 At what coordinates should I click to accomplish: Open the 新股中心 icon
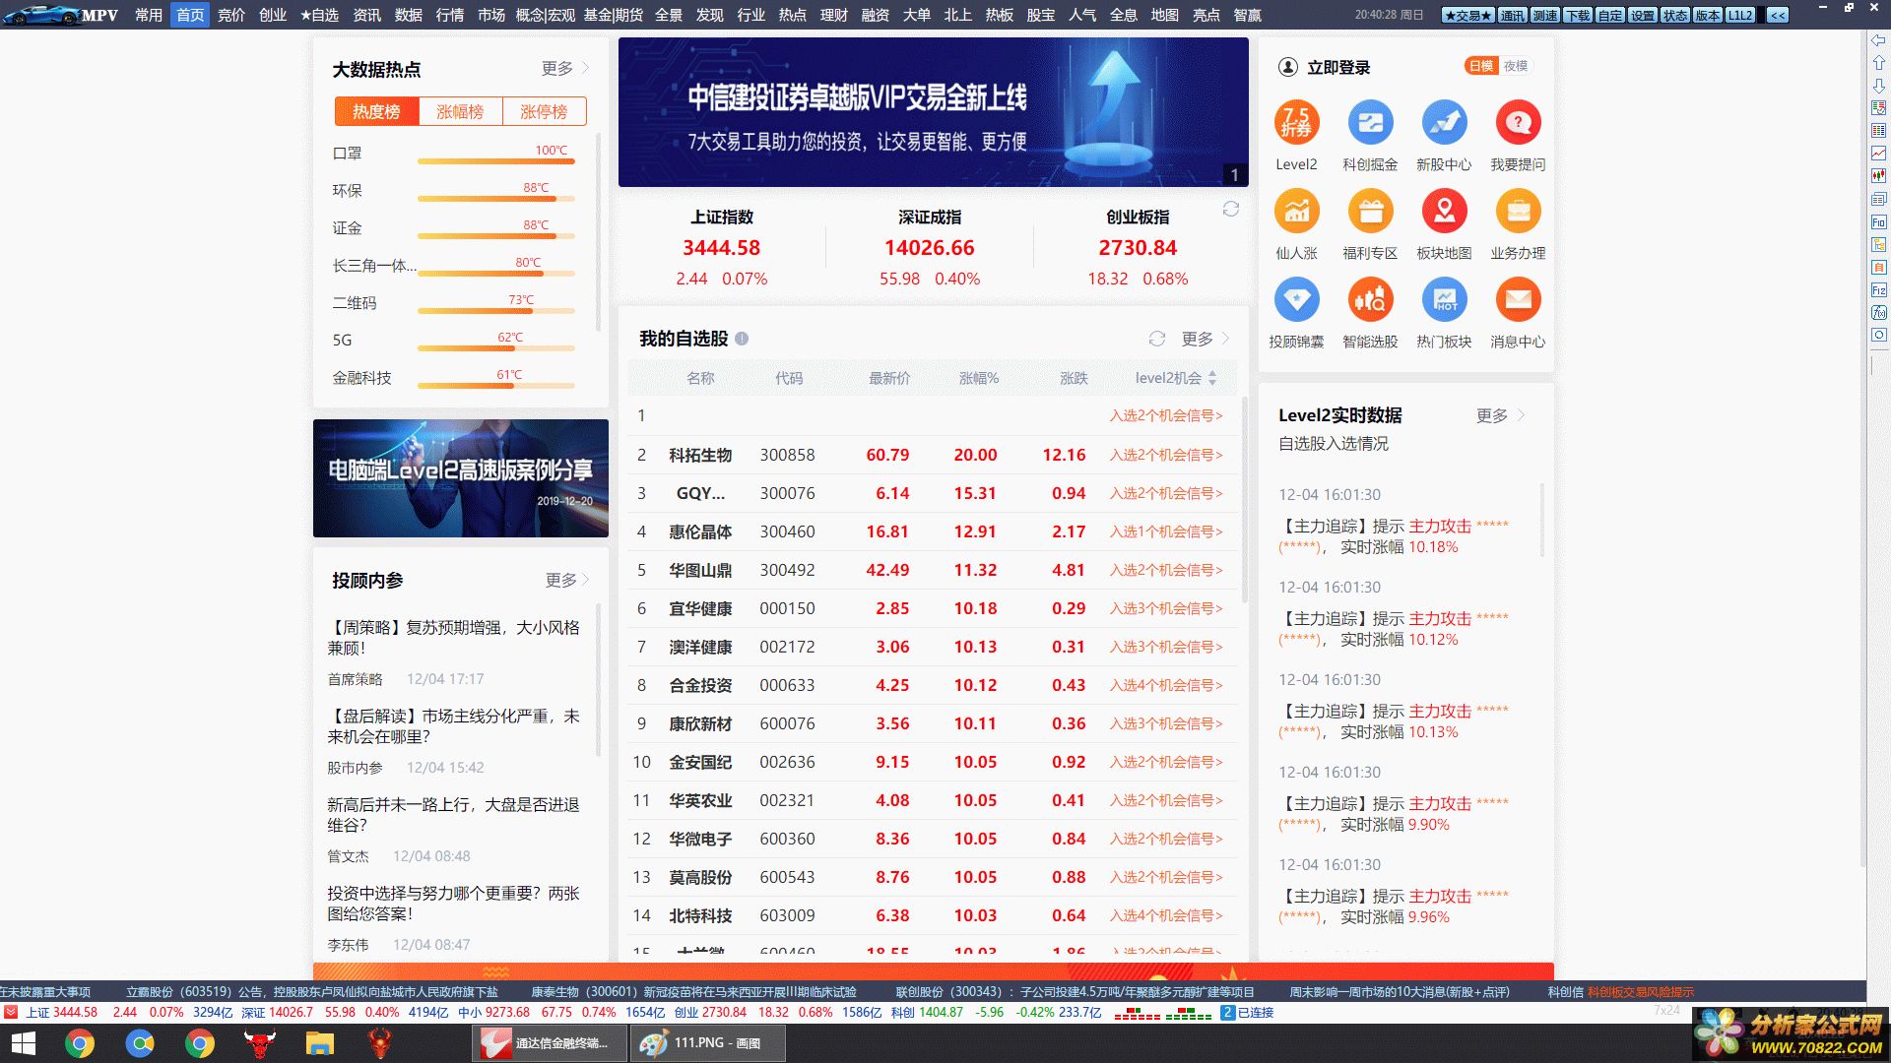pyautogui.click(x=1444, y=123)
